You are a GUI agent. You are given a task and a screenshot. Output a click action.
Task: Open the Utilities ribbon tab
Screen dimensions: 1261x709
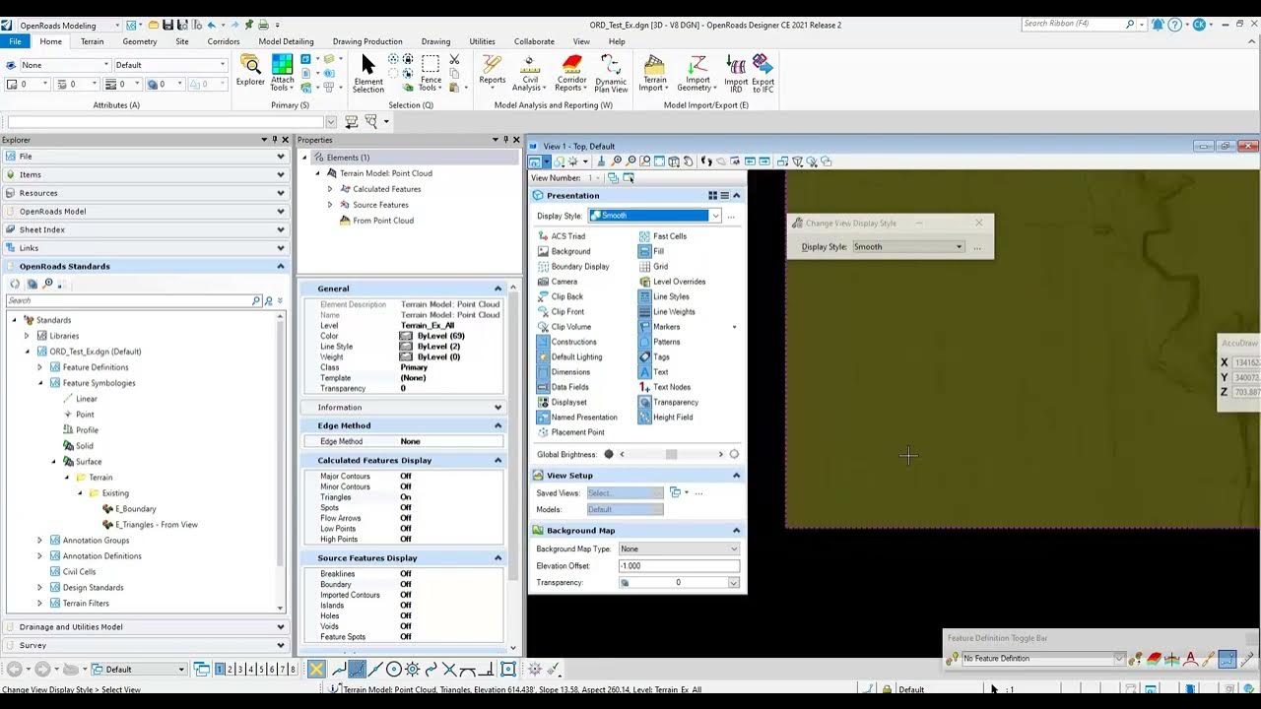(x=483, y=41)
